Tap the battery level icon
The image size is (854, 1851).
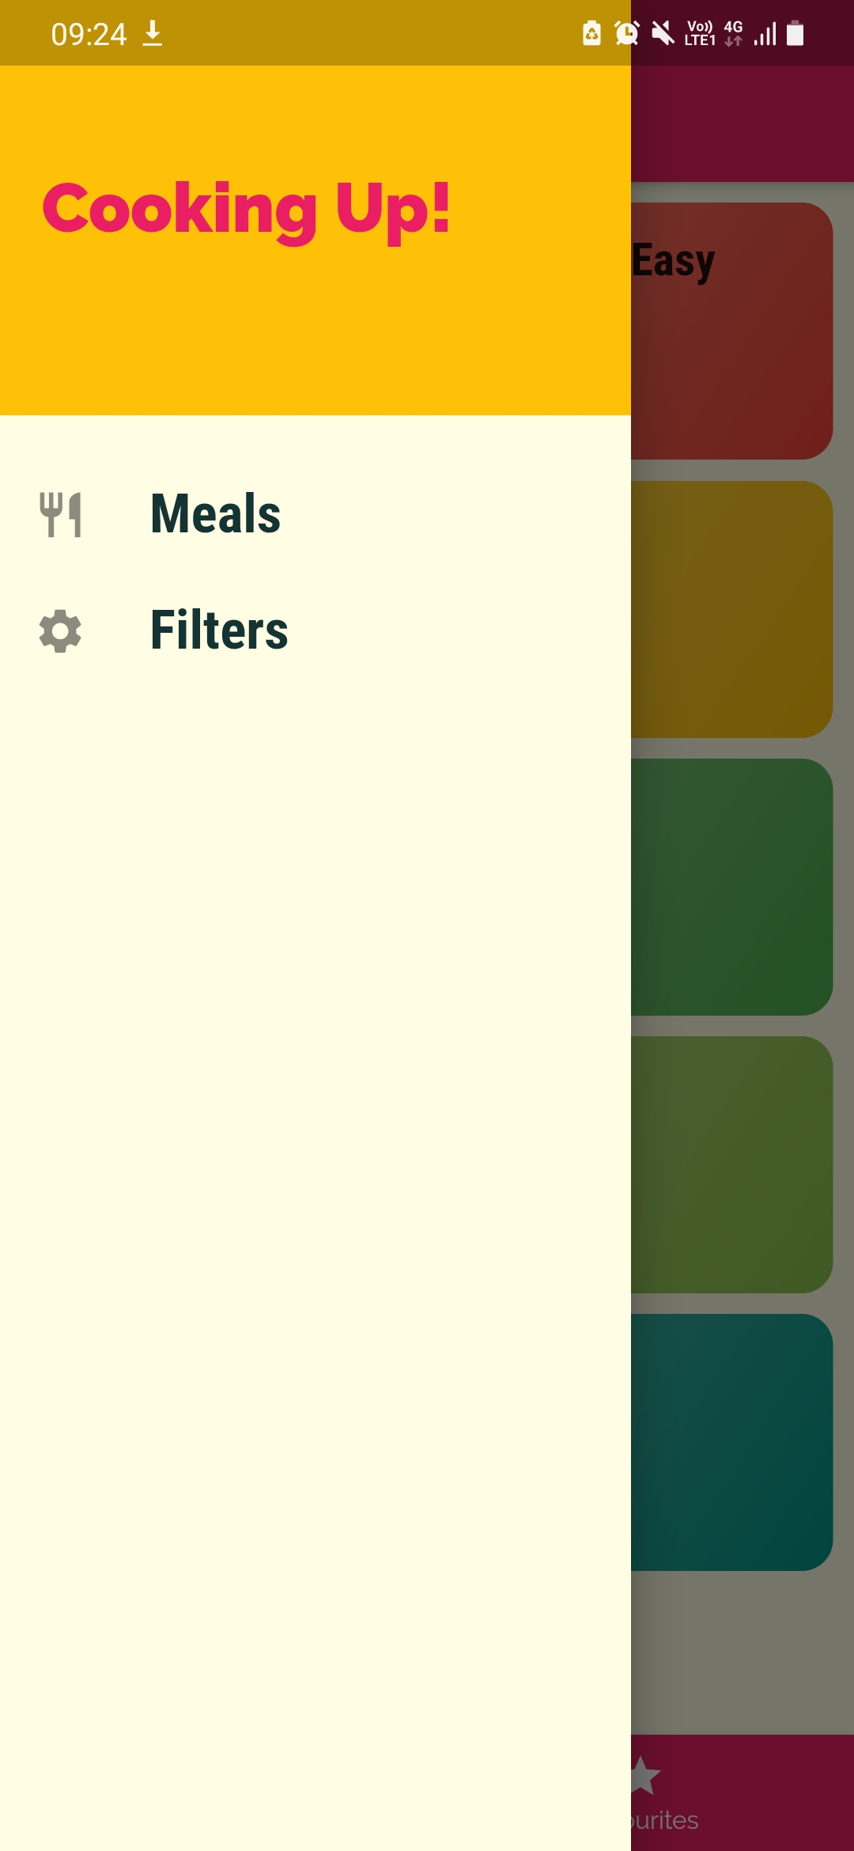(x=795, y=33)
